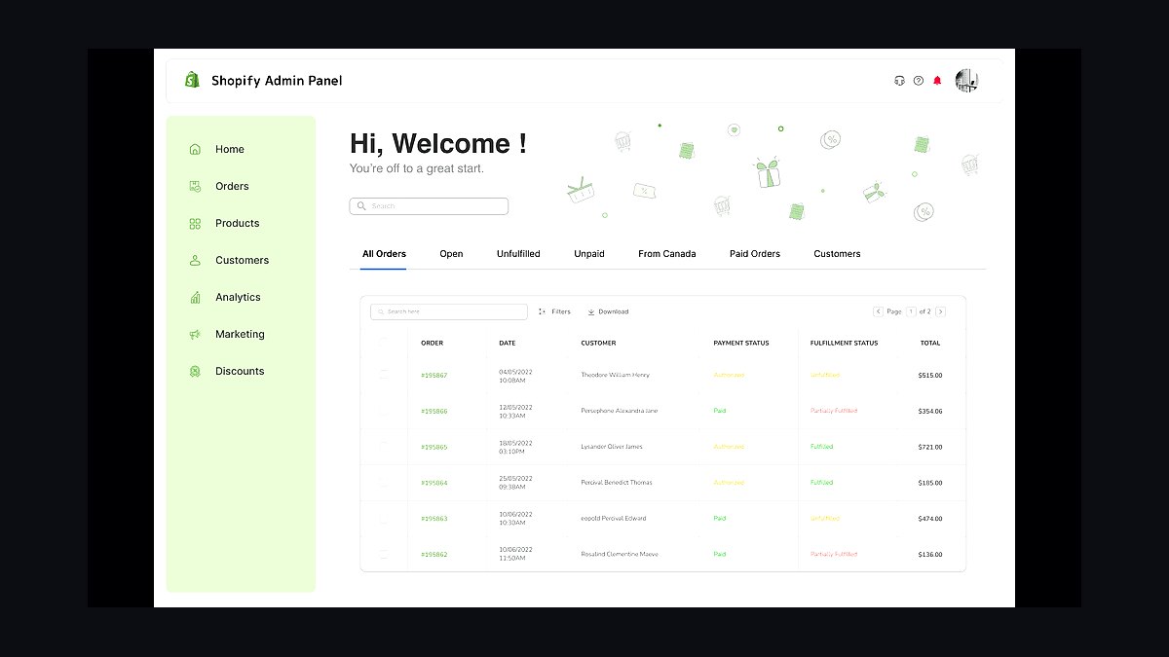The width and height of the screenshot is (1169, 657).
Task: Click the Download arrow icon
Action: tap(591, 311)
